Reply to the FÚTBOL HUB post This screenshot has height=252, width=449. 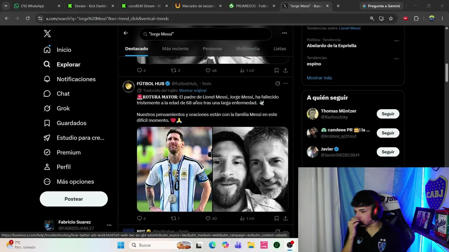pyautogui.click(x=140, y=218)
